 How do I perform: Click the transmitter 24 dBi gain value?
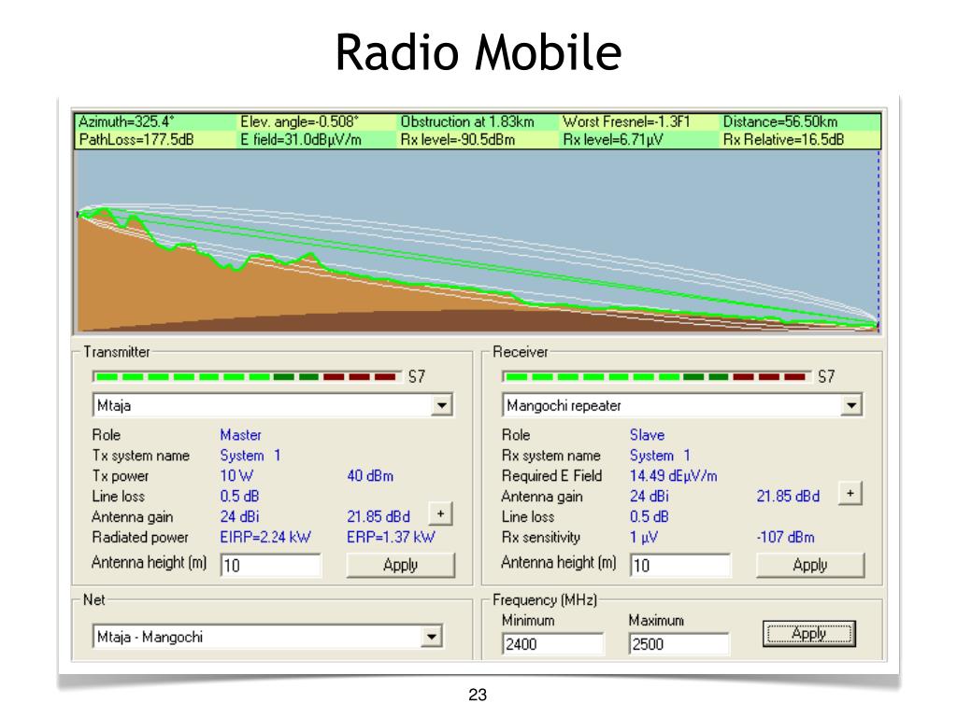coord(240,516)
